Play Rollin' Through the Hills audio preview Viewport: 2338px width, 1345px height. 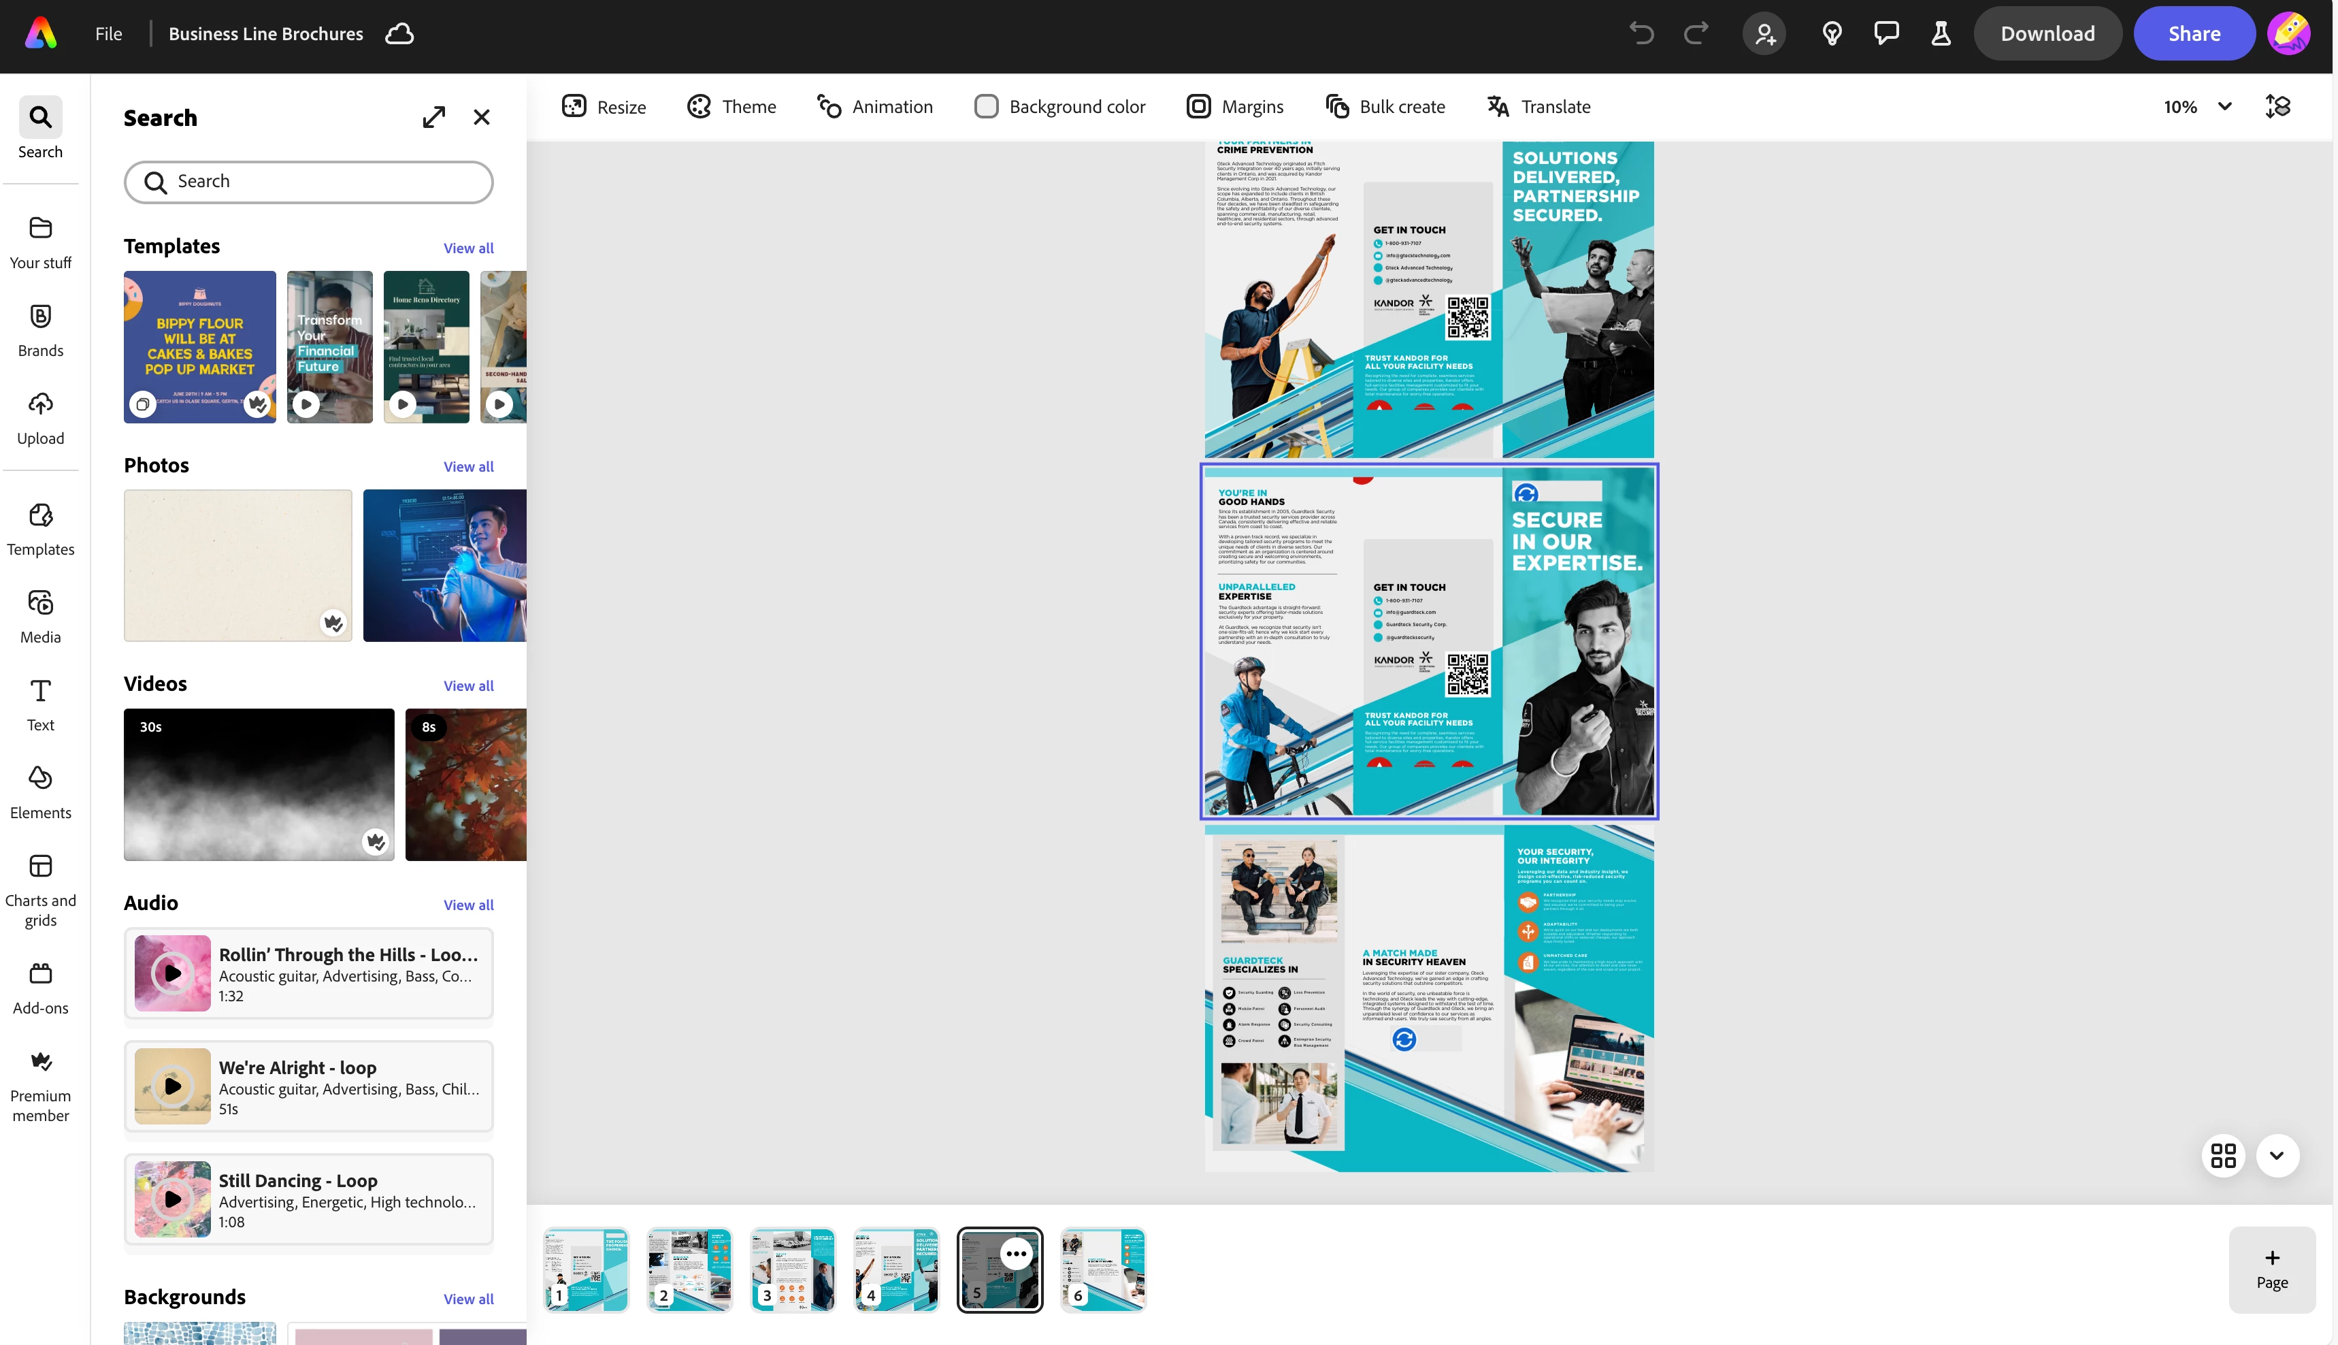coord(173,973)
